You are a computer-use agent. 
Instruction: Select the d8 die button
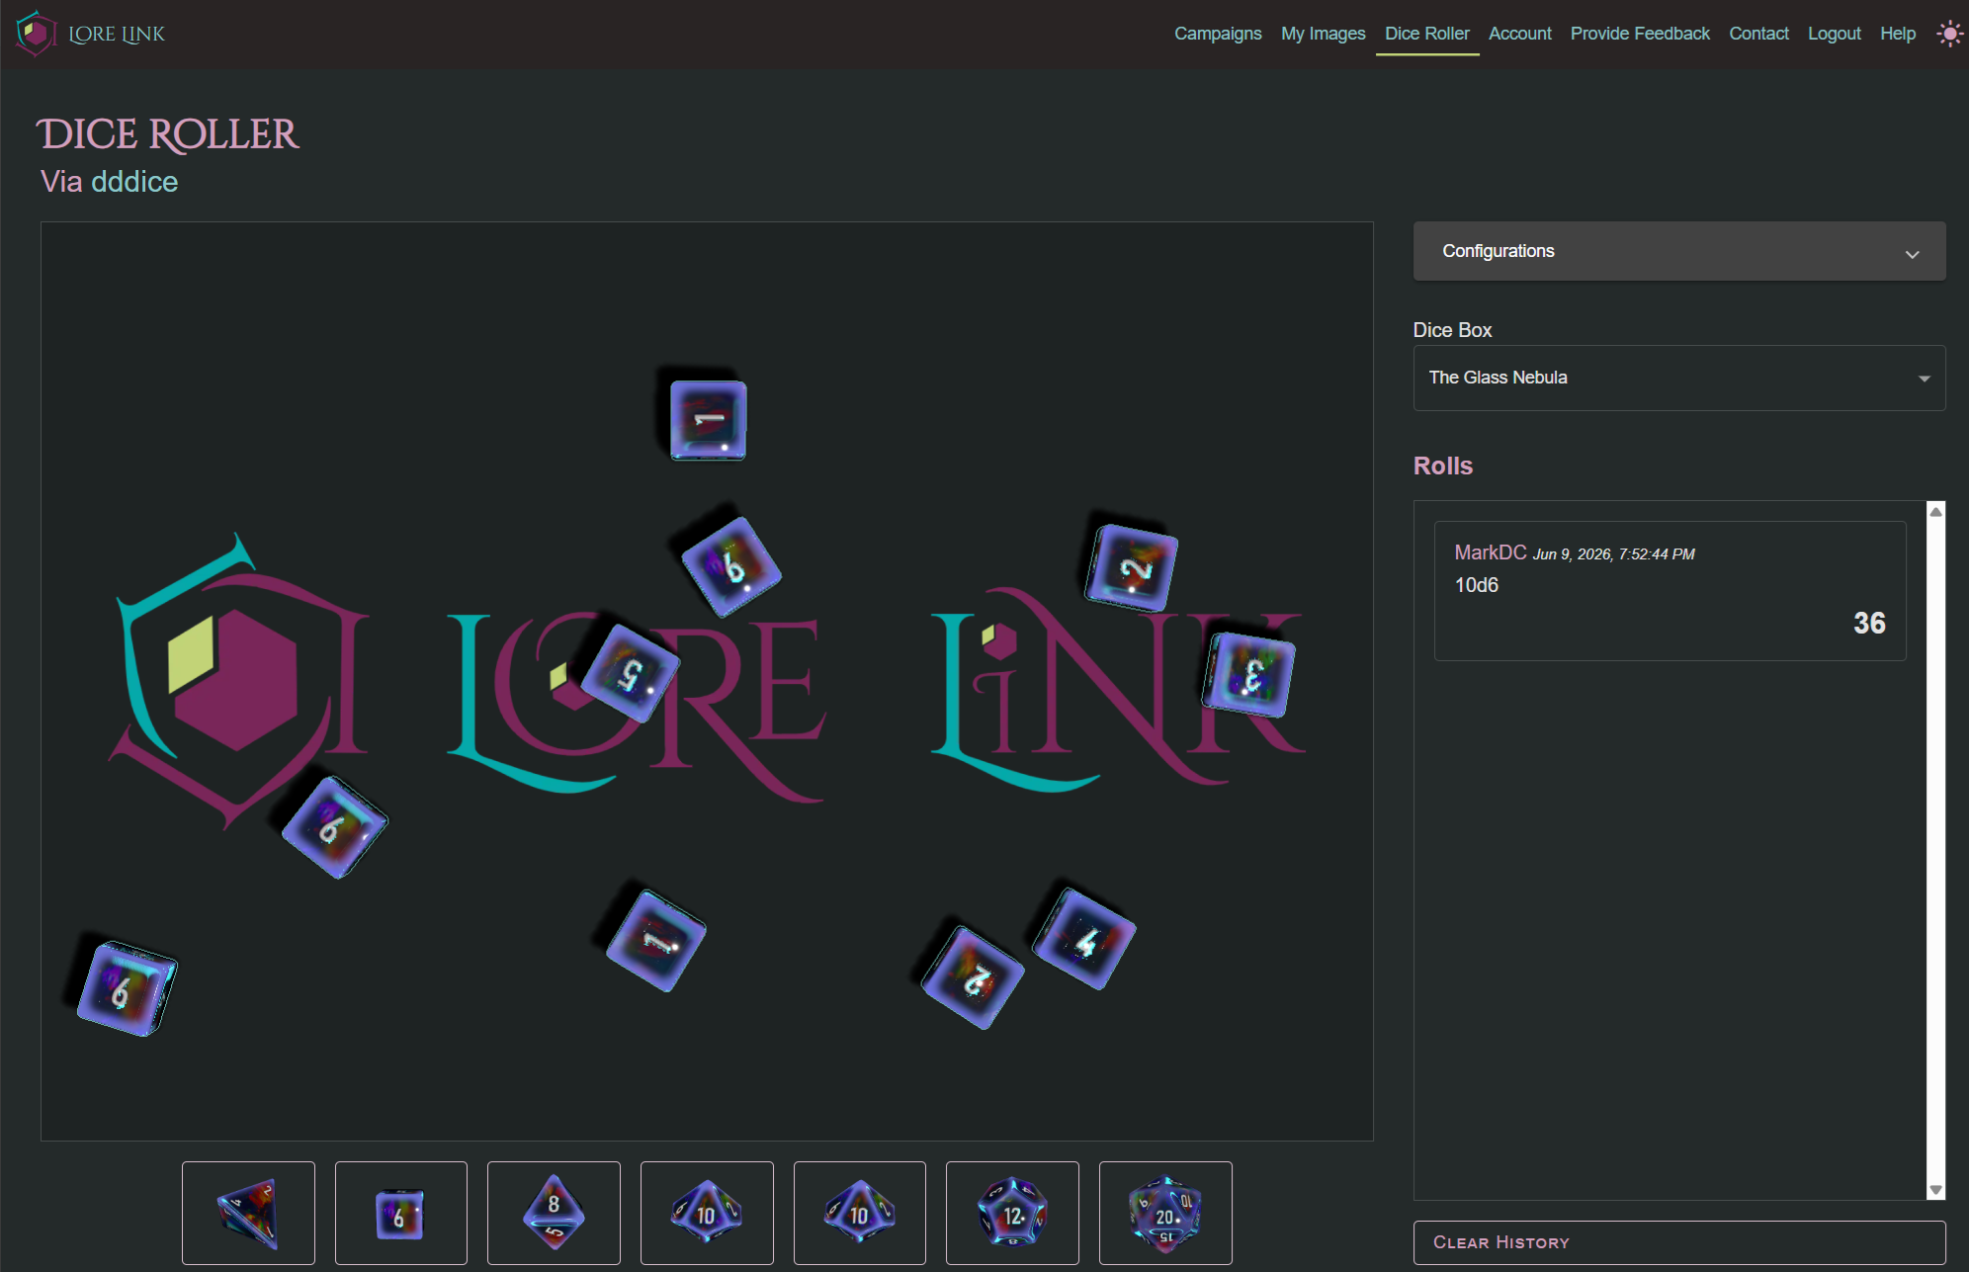554,1213
